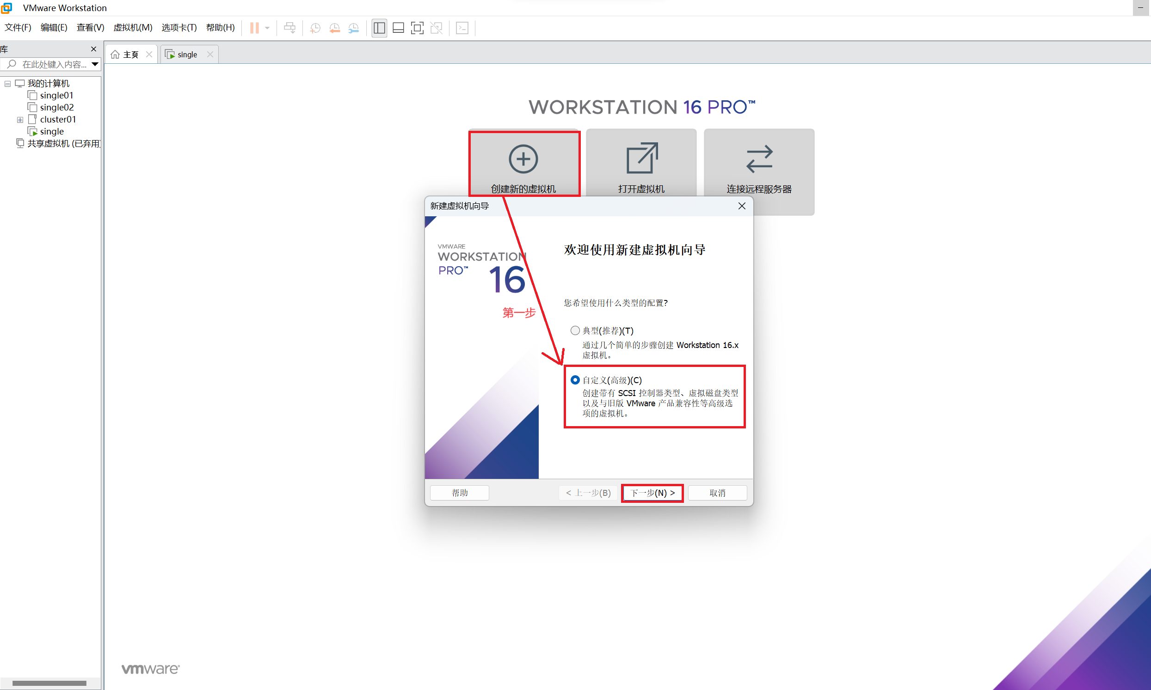This screenshot has height=690, width=1151.
Task: Open the 选项卡(T) menu
Action: point(179,27)
